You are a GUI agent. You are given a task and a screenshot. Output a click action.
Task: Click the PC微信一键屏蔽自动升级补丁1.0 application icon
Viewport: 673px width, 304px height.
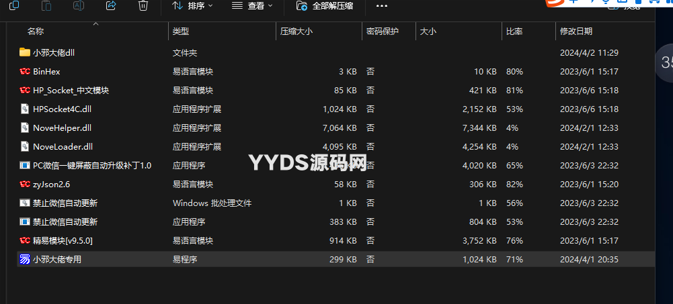point(25,165)
